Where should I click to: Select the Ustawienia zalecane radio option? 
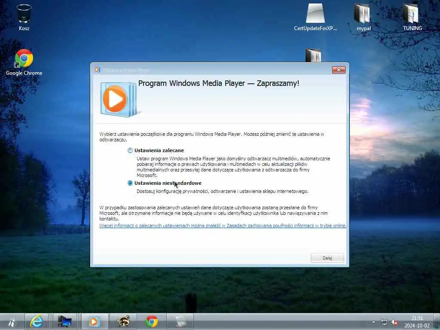pos(130,150)
